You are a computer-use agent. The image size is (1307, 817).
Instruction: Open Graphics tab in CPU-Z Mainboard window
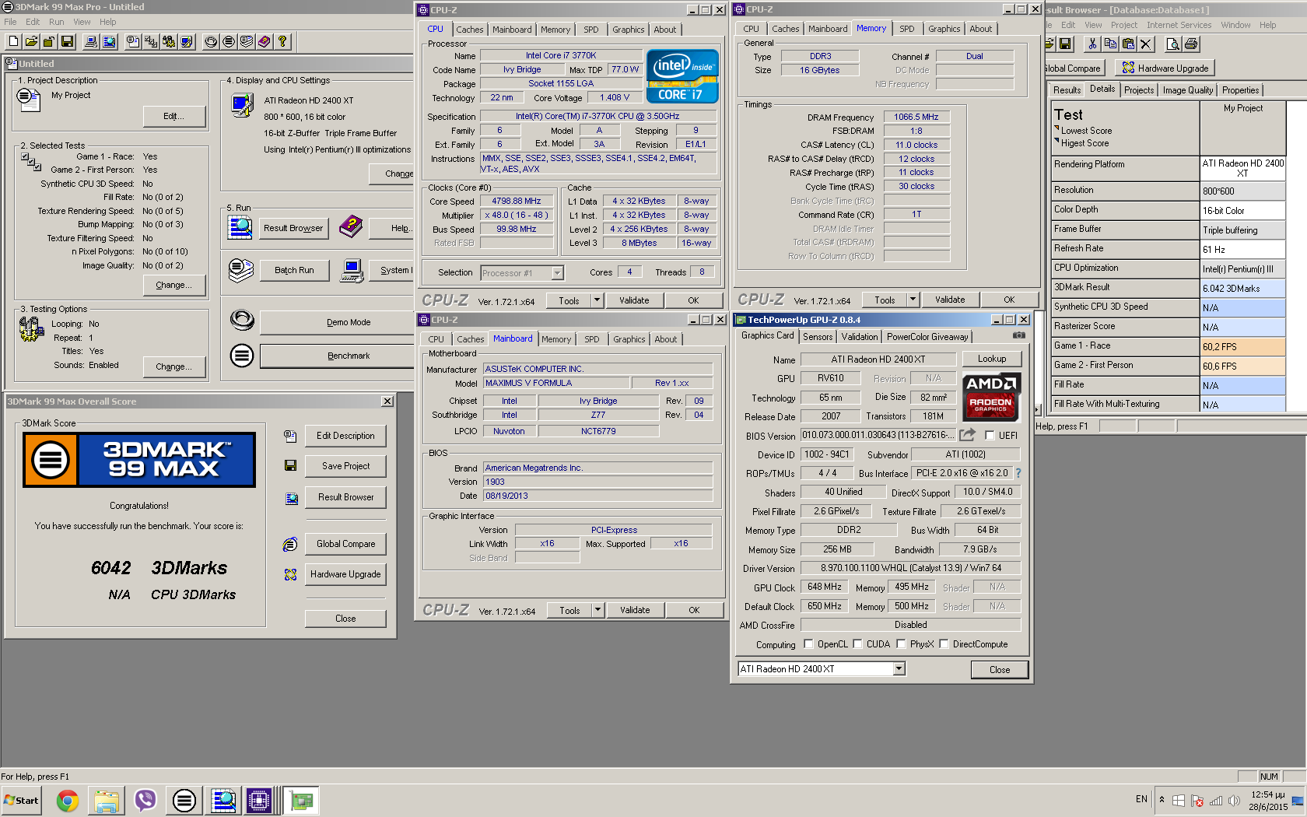(629, 339)
